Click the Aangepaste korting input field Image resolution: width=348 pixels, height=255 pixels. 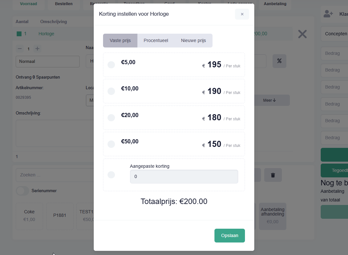click(184, 176)
